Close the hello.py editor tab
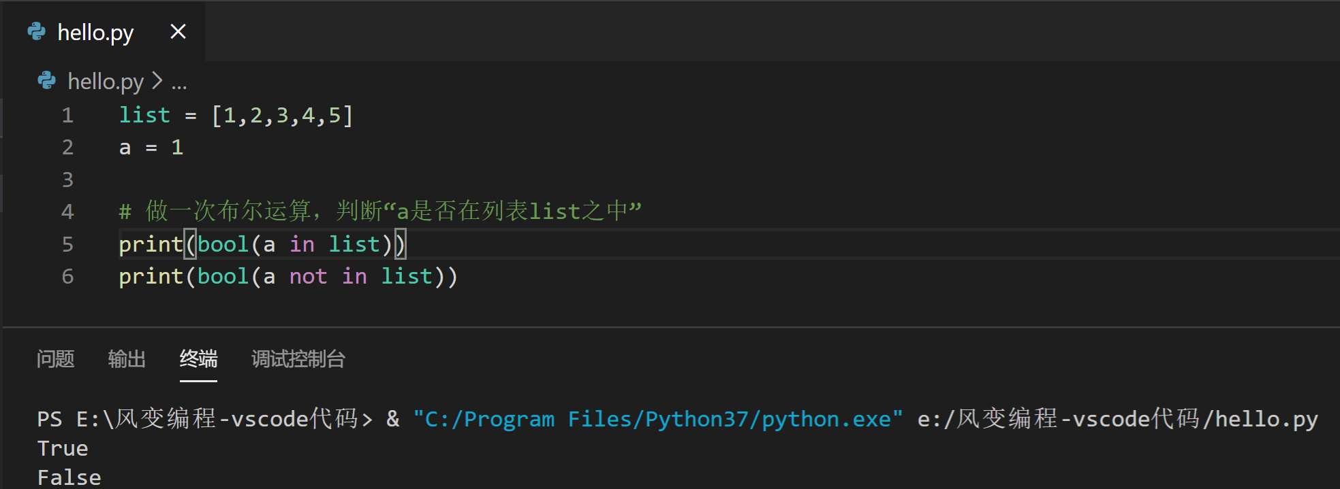Viewport: 1340px width, 489px height. click(x=178, y=31)
